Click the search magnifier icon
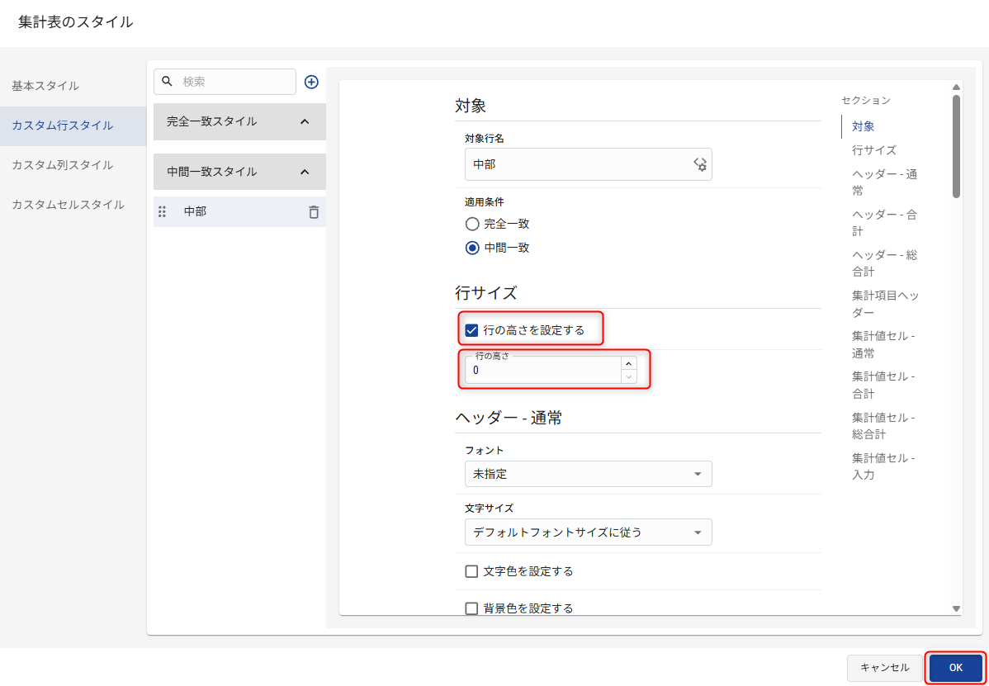This screenshot has width=989, height=686. click(168, 82)
